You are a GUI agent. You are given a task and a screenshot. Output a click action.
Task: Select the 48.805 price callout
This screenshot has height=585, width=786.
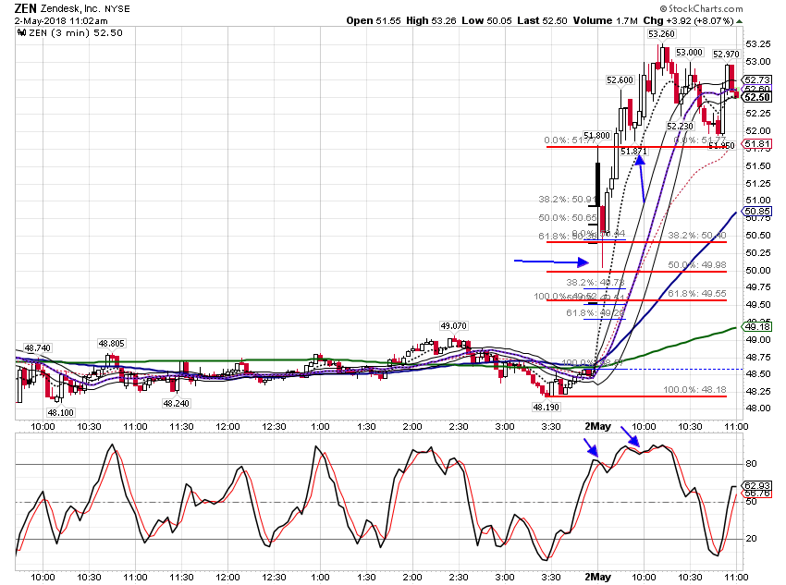pos(111,344)
